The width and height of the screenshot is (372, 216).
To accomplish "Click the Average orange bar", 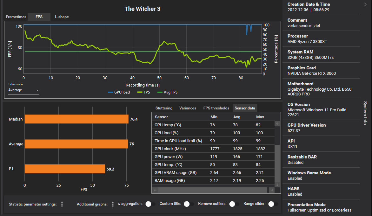I will pos(76,144).
